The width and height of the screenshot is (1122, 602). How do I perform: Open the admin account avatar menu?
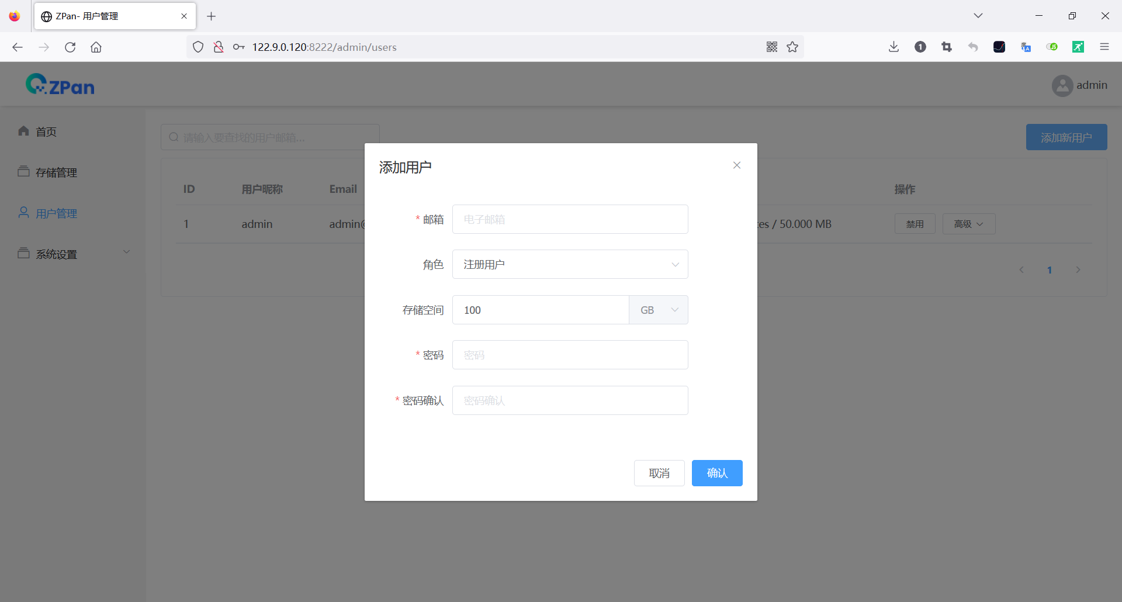click(x=1079, y=85)
